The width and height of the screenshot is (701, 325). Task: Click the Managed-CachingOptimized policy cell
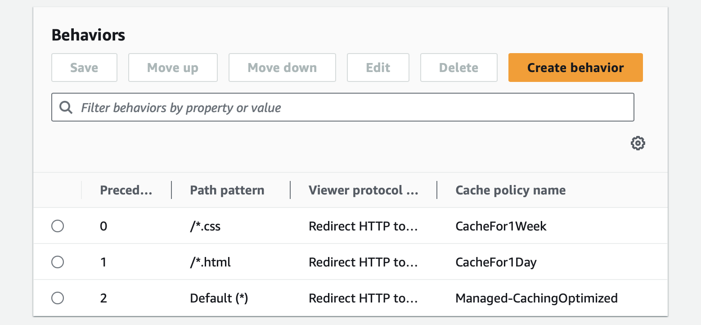coord(536,298)
